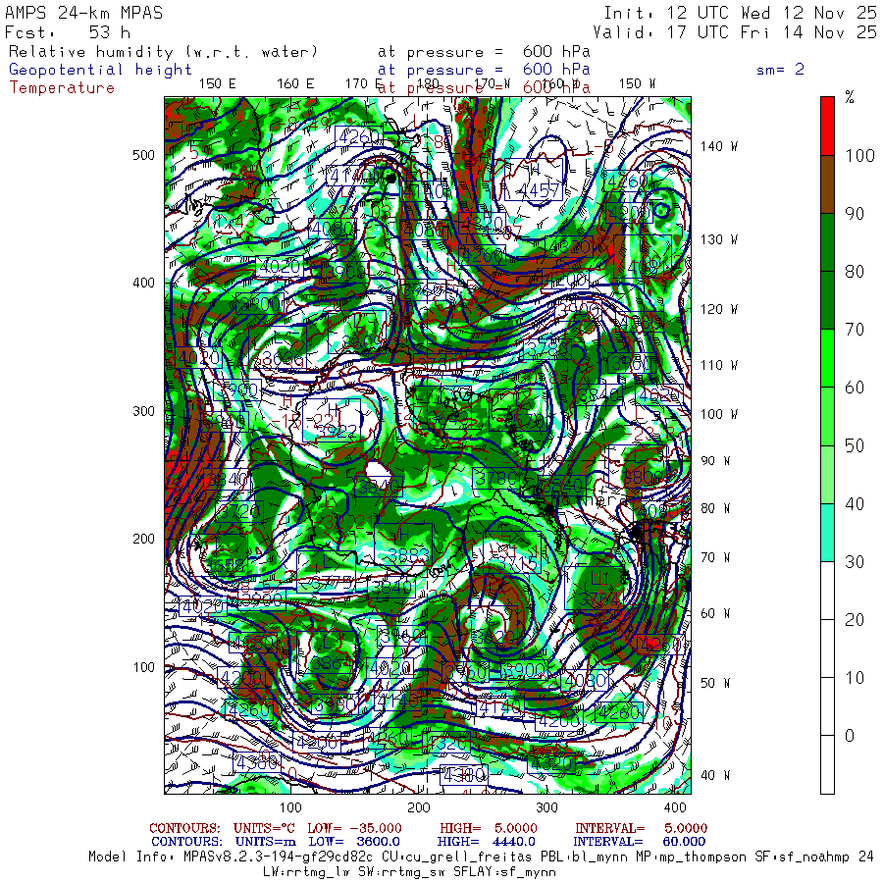Click the H 3883 height maximum label
The image size is (883, 883).
tap(403, 556)
